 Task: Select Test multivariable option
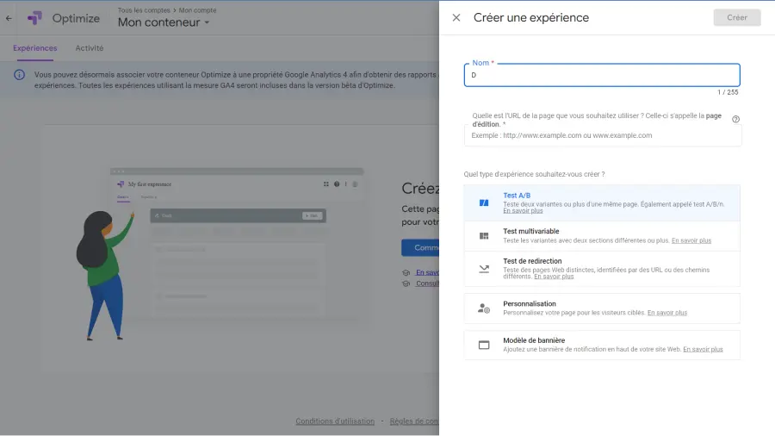602,236
